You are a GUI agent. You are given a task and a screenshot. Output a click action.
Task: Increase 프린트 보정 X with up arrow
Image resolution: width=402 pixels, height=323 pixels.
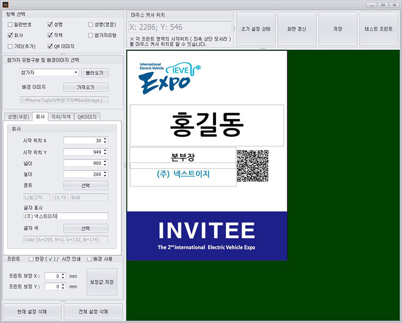click(x=63, y=274)
